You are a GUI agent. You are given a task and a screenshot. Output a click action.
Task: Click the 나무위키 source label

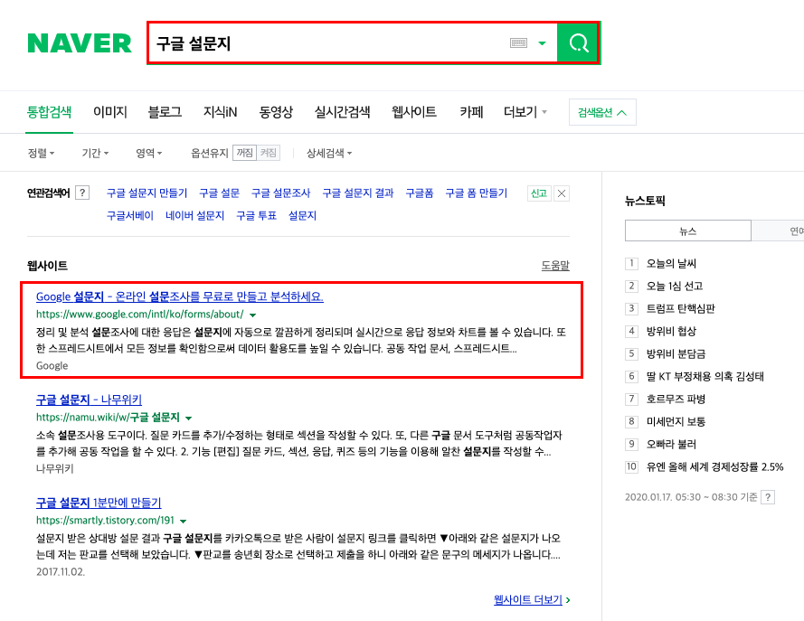click(55, 468)
